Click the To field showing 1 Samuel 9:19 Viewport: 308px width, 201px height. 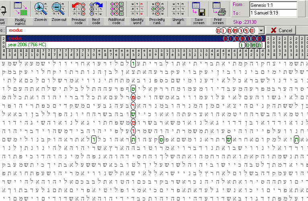click(273, 13)
